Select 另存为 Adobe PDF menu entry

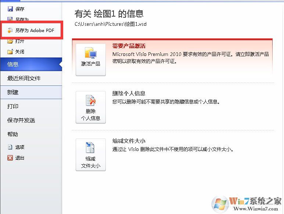pyautogui.click(x=31, y=30)
